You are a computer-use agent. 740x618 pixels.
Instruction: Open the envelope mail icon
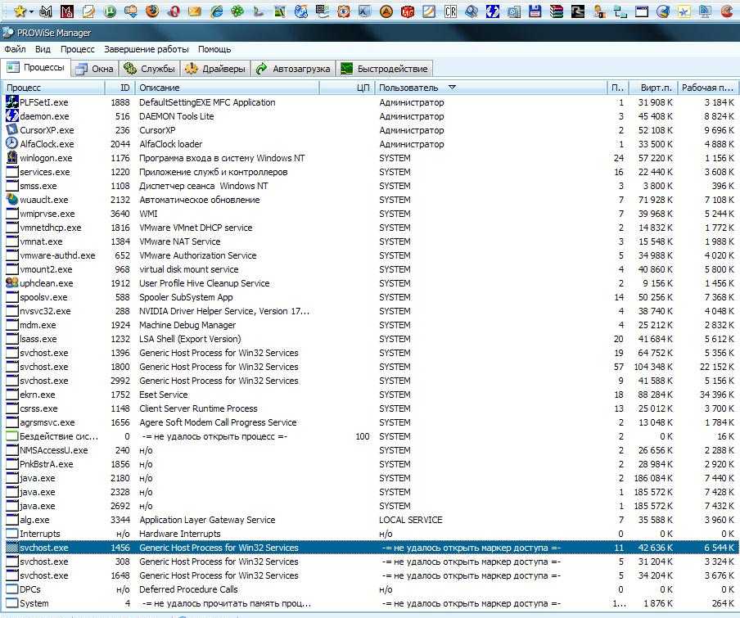(x=195, y=11)
